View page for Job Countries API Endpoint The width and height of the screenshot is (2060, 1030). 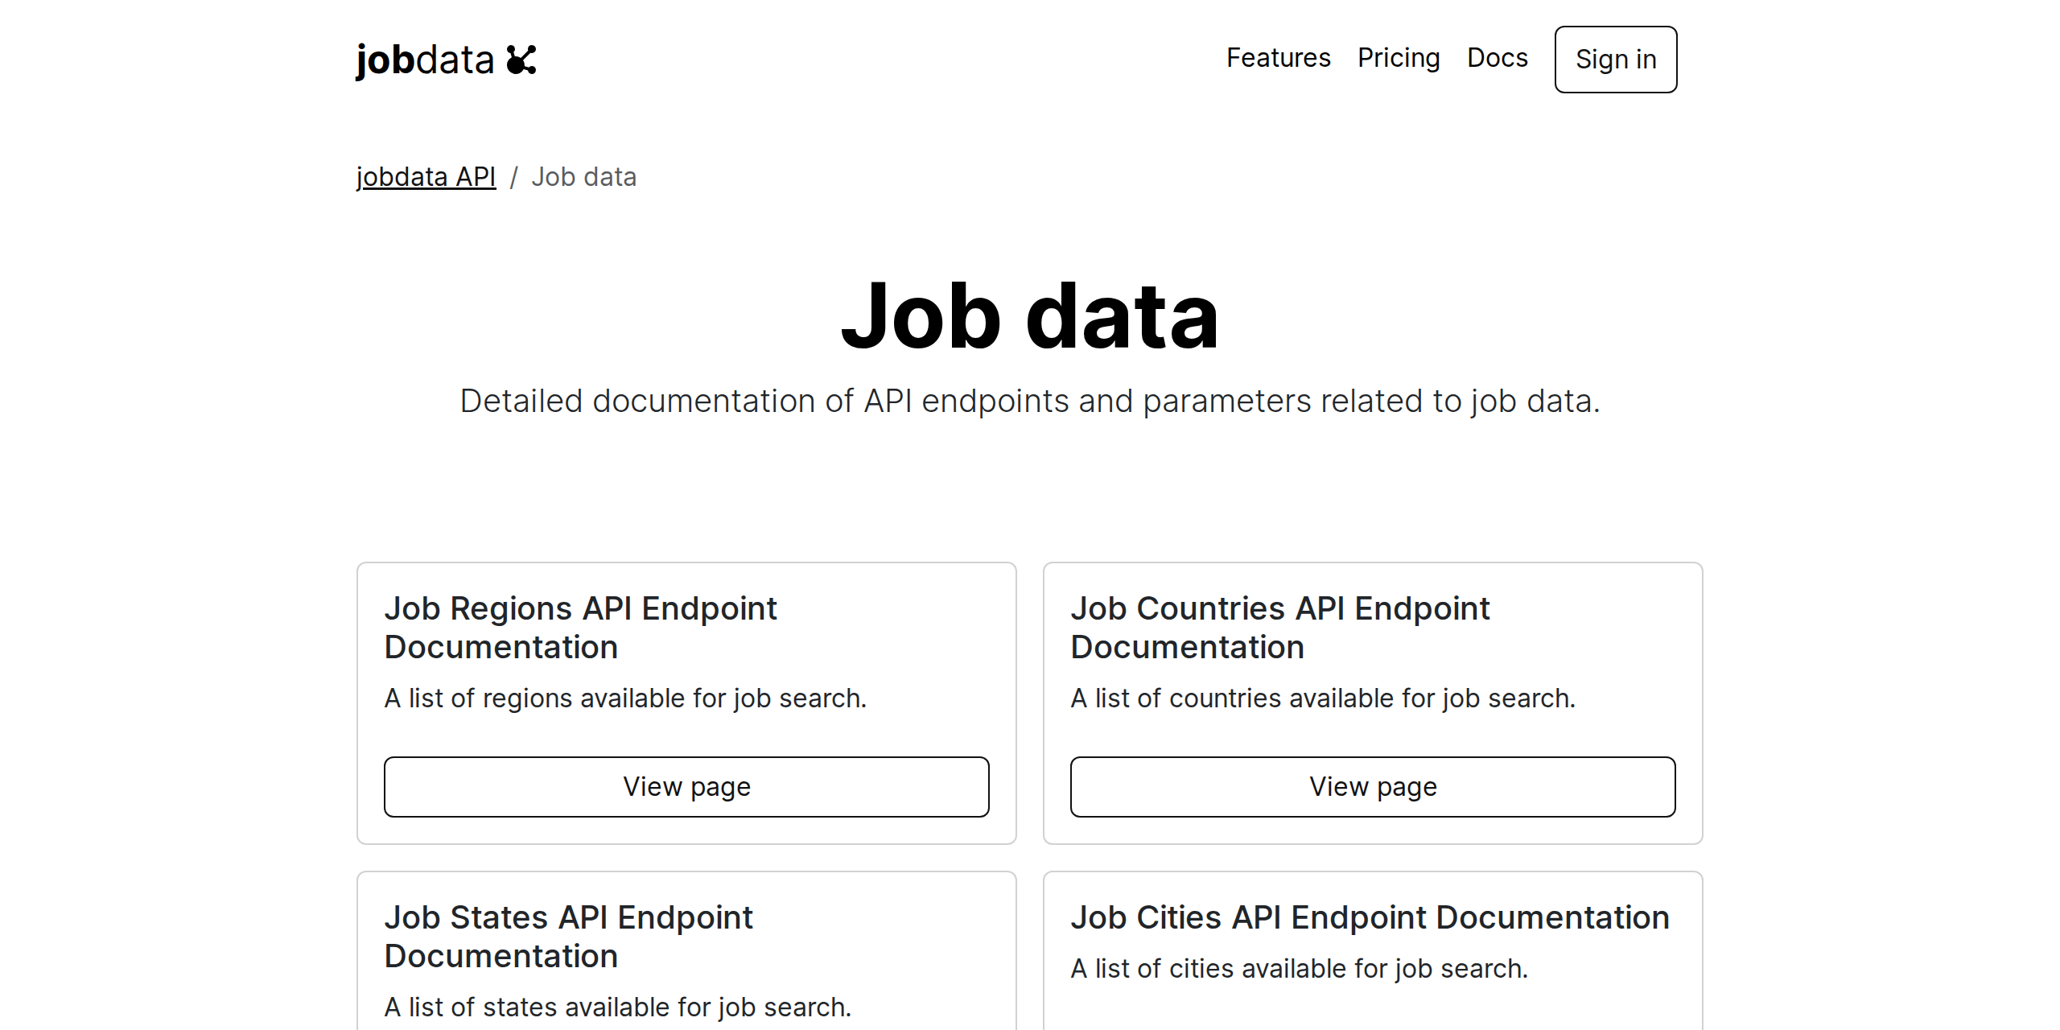pos(1372,786)
